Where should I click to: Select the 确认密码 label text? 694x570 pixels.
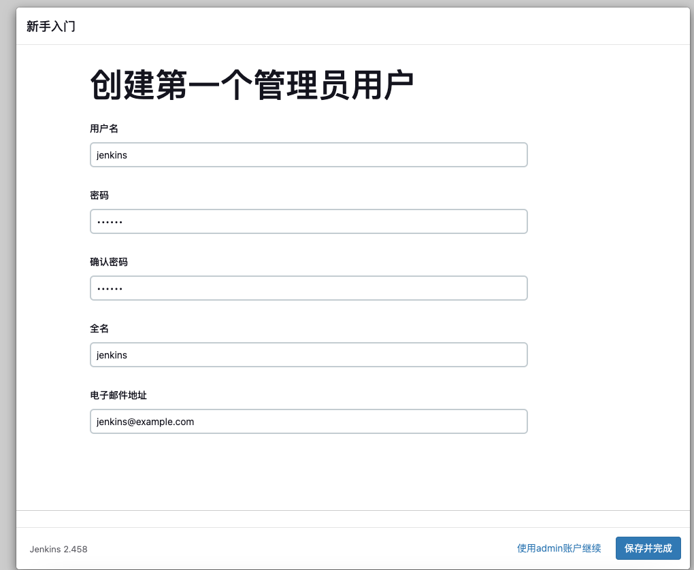coord(109,262)
